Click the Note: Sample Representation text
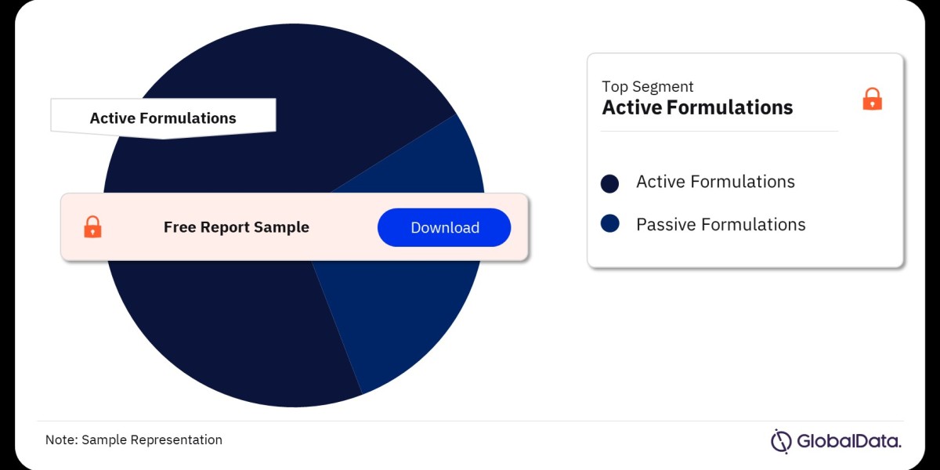The width and height of the screenshot is (940, 470). pos(134,440)
